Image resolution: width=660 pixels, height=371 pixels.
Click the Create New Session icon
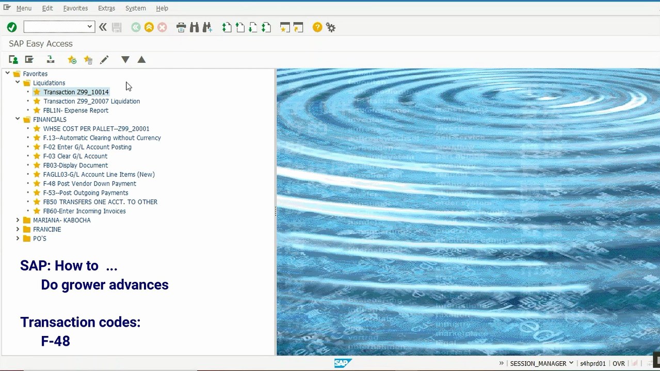285,27
